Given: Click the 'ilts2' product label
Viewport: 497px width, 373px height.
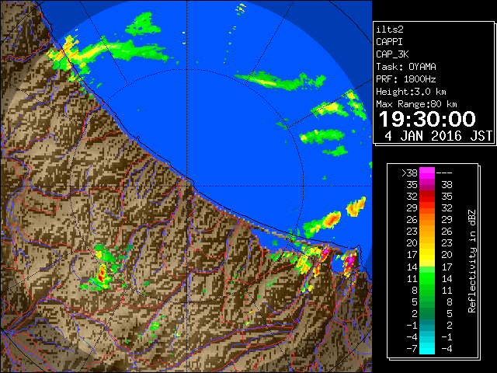Looking at the screenshot, I should [x=390, y=30].
